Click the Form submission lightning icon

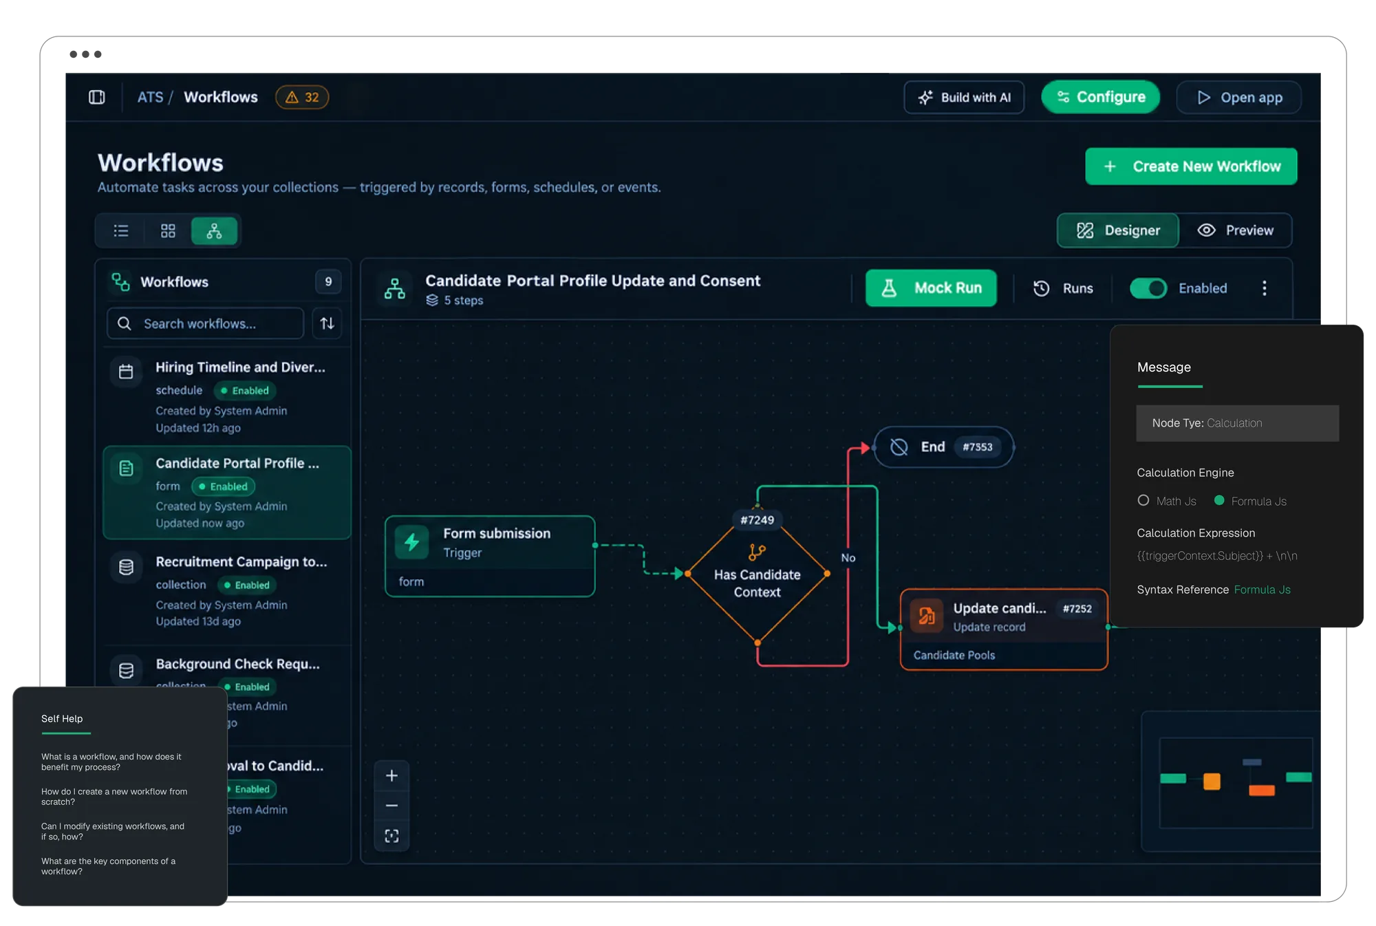click(x=411, y=543)
